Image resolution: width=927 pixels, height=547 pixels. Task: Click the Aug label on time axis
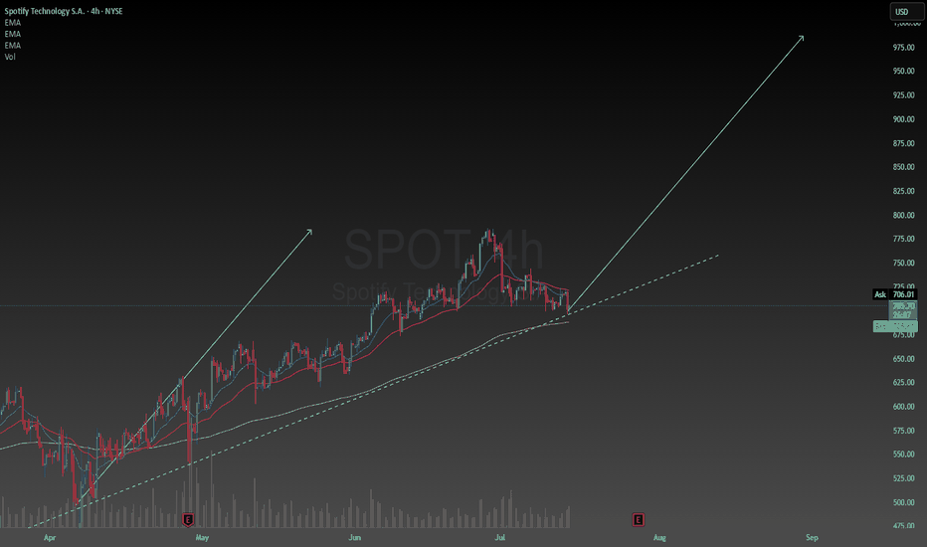659,537
